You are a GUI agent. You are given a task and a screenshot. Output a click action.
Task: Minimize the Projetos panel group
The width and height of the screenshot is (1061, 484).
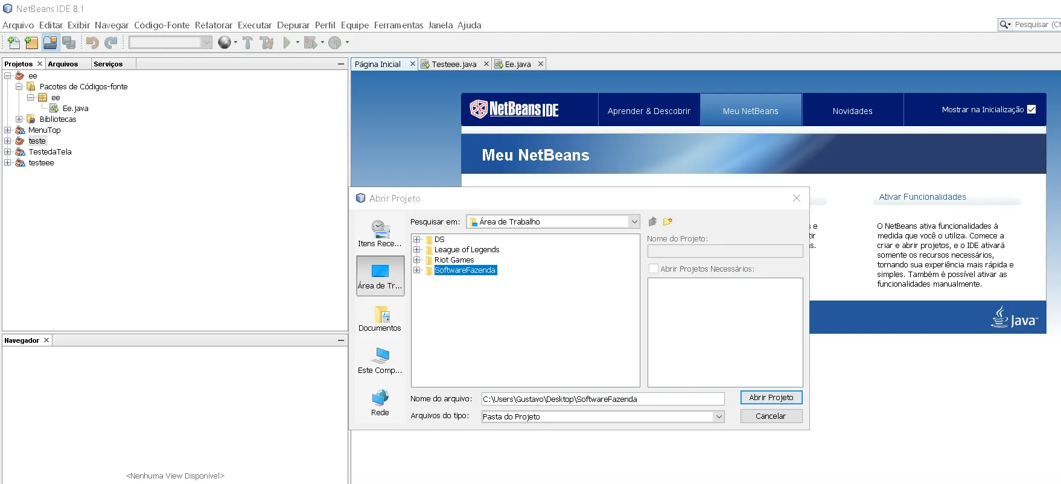[341, 64]
